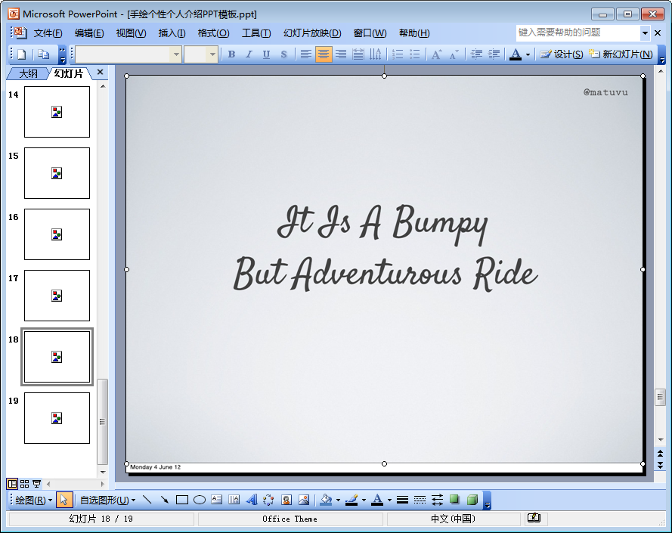Select the Arrow drawing tool
The height and width of the screenshot is (533, 672).
[164, 500]
